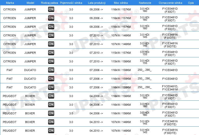Click ON fuel icon in the first Fiat Ducato row

[x=51, y=70]
